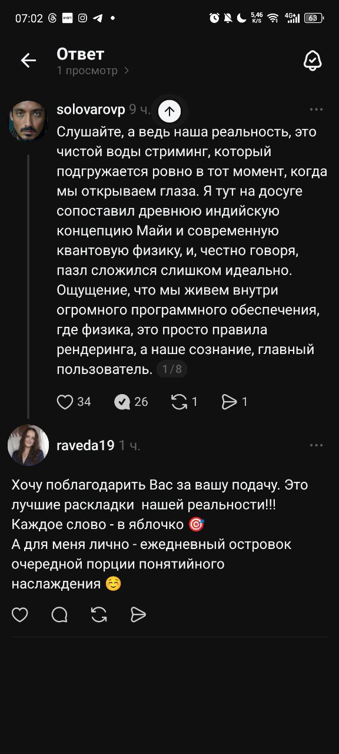Open solovarovp username link
Image resolution: width=339 pixels, height=754 pixels.
point(91,110)
